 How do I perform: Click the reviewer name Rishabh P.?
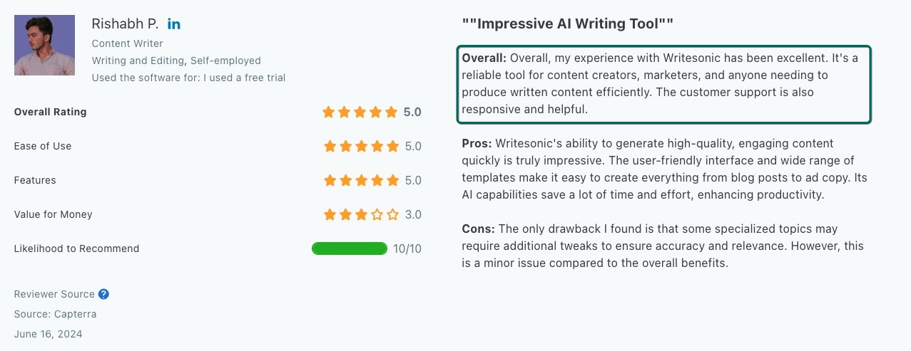click(x=125, y=23)
